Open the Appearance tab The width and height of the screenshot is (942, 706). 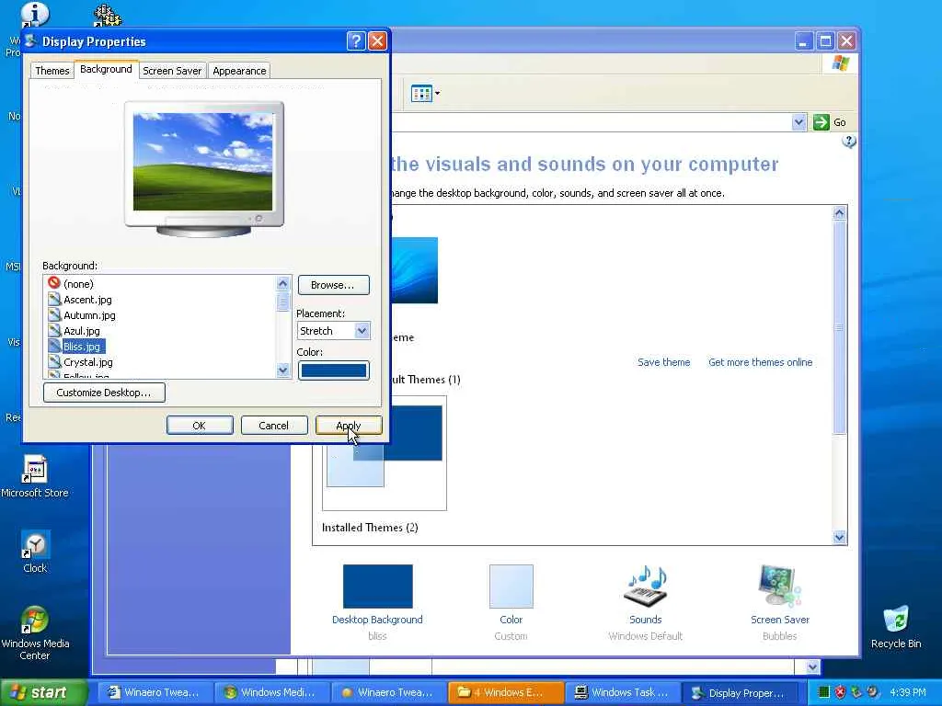coord(239,70)
